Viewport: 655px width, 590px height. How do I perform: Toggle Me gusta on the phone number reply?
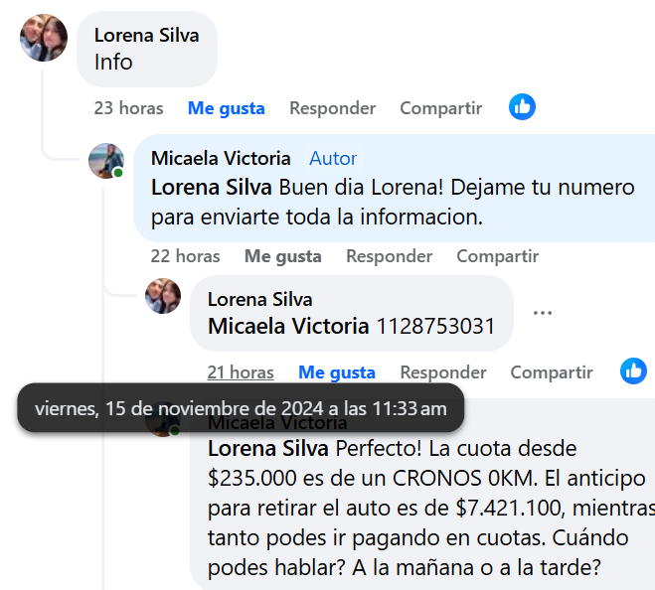tap(337, 372)
